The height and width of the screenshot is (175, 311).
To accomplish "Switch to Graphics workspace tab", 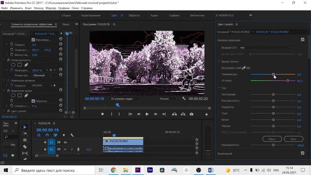I will pyautogui.click(x=174, y=15).
